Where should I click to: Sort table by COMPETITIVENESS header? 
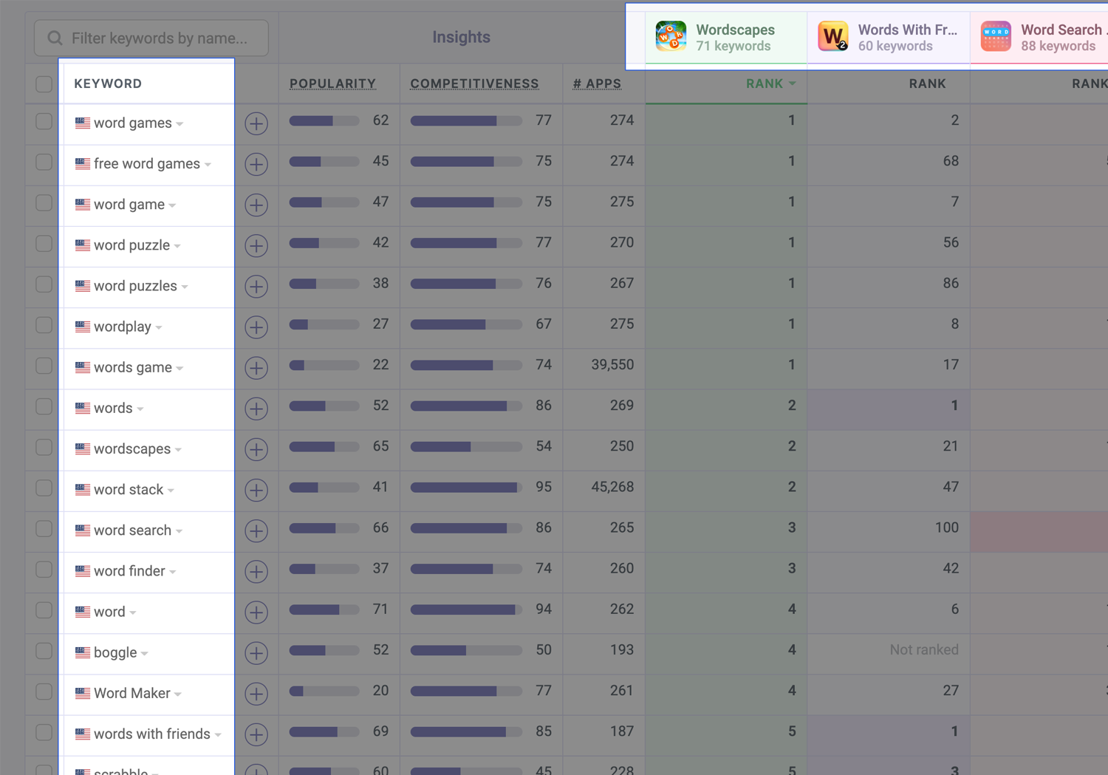tap(474, 83)
